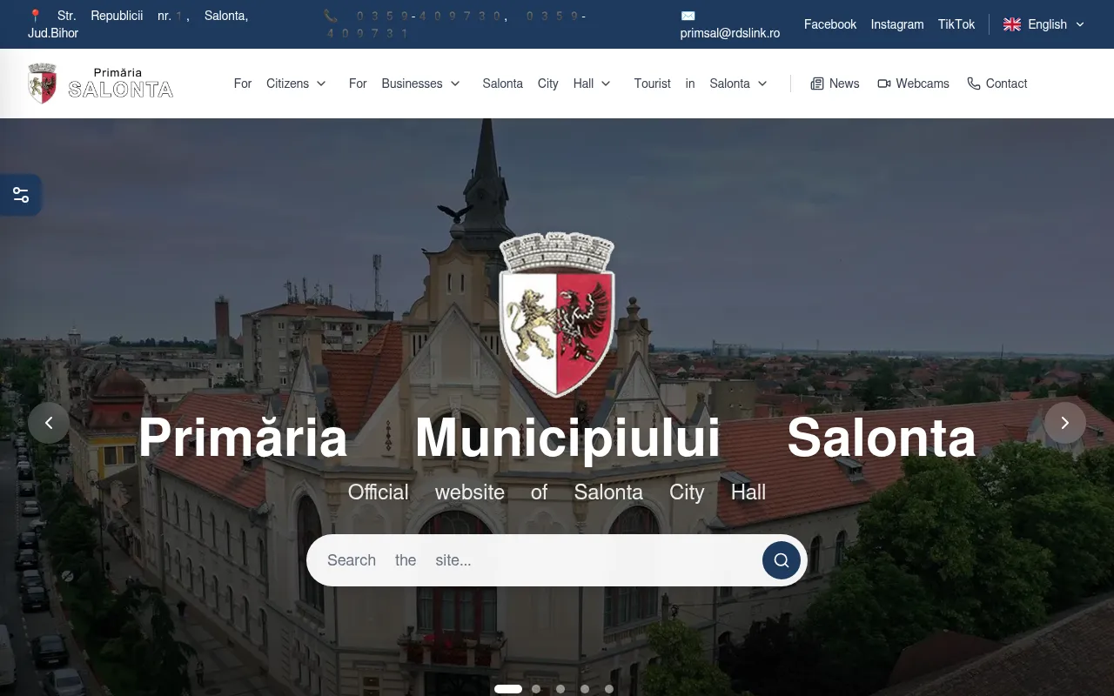Expand the Tourist in Salonta menu
1114x696 pixels.
pyautogui.click(x=701, y=84)
